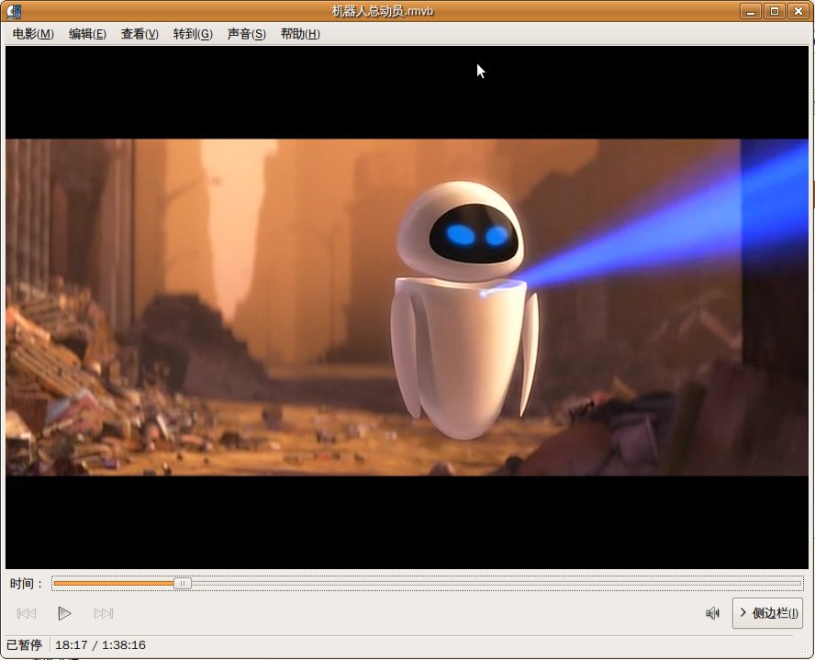Click the next chapter button
This screenshot has width=815, height=660.
(104, 613)
